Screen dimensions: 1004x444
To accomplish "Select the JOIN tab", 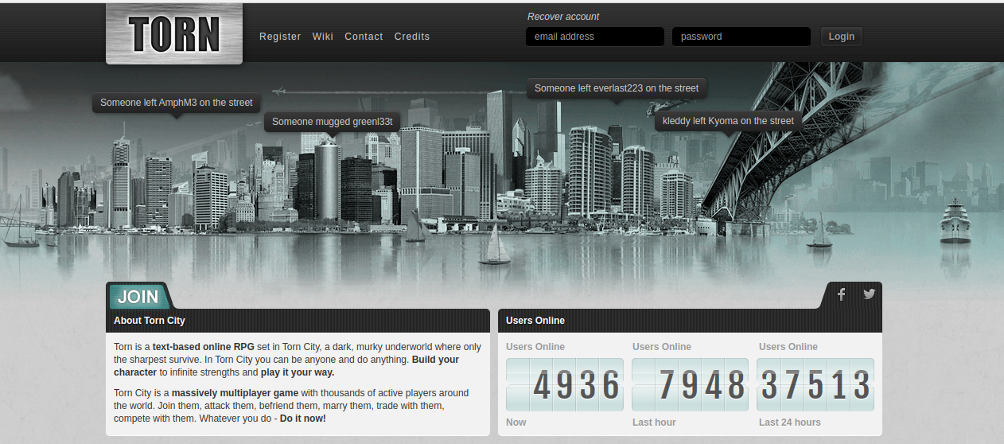I will coord(138,297).
